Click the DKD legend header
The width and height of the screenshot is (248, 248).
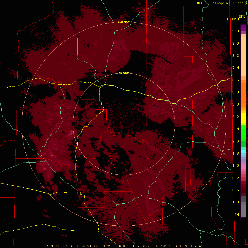tap(242, 17)
